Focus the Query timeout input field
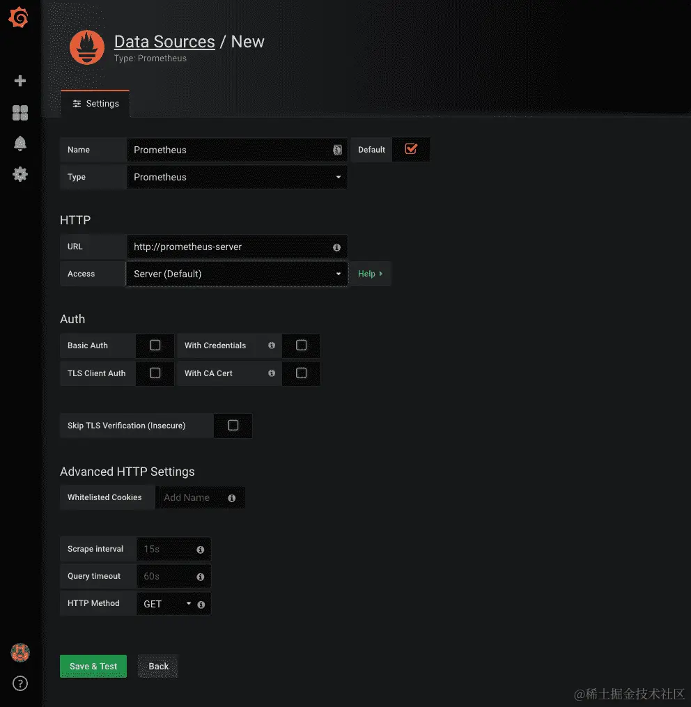691x707 pixels. pyautogui.click(x=173, y=576)
